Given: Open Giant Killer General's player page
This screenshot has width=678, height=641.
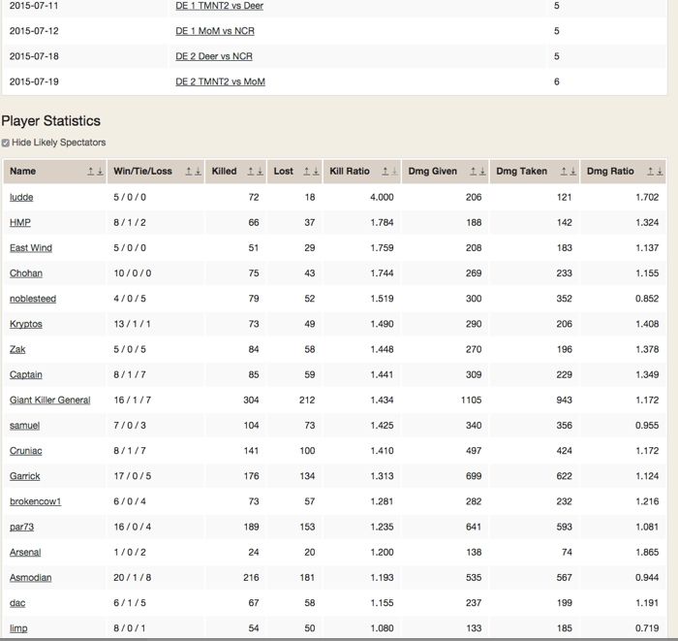Looking at the screenshot, I should pos(49,400).
